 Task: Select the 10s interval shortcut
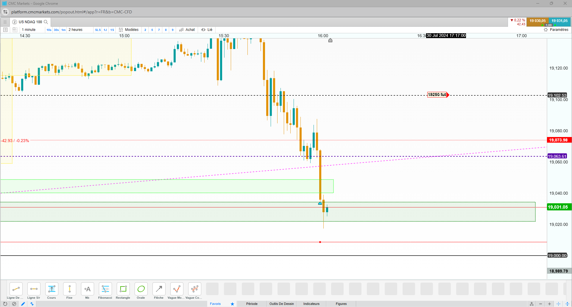point(49,30)
